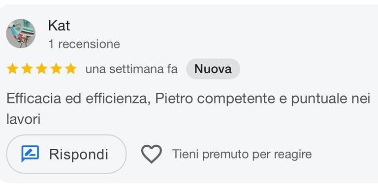This screenshot has width=378, height=188.
Task: Tap the heart reaction icon
Action: coord(152,154)
